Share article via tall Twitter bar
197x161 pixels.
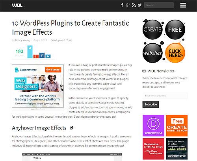[30, 52]
